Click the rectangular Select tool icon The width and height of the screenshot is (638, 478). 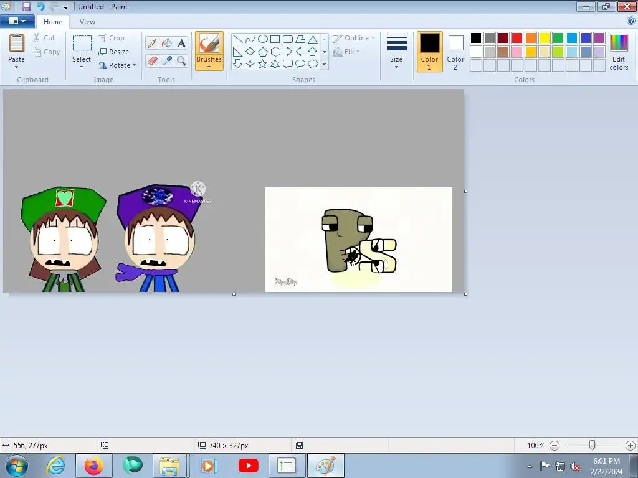pos(82,44)
